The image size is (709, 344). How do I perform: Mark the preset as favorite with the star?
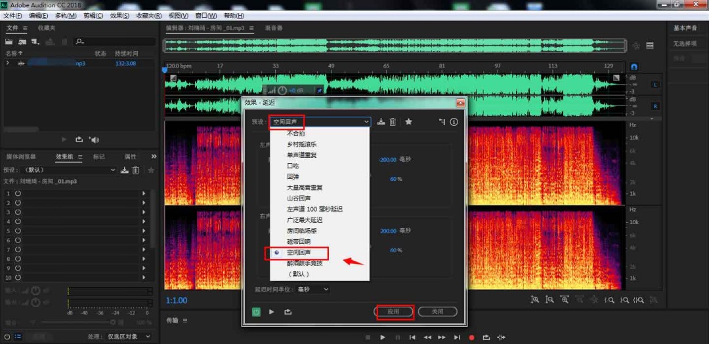point(408,122)
